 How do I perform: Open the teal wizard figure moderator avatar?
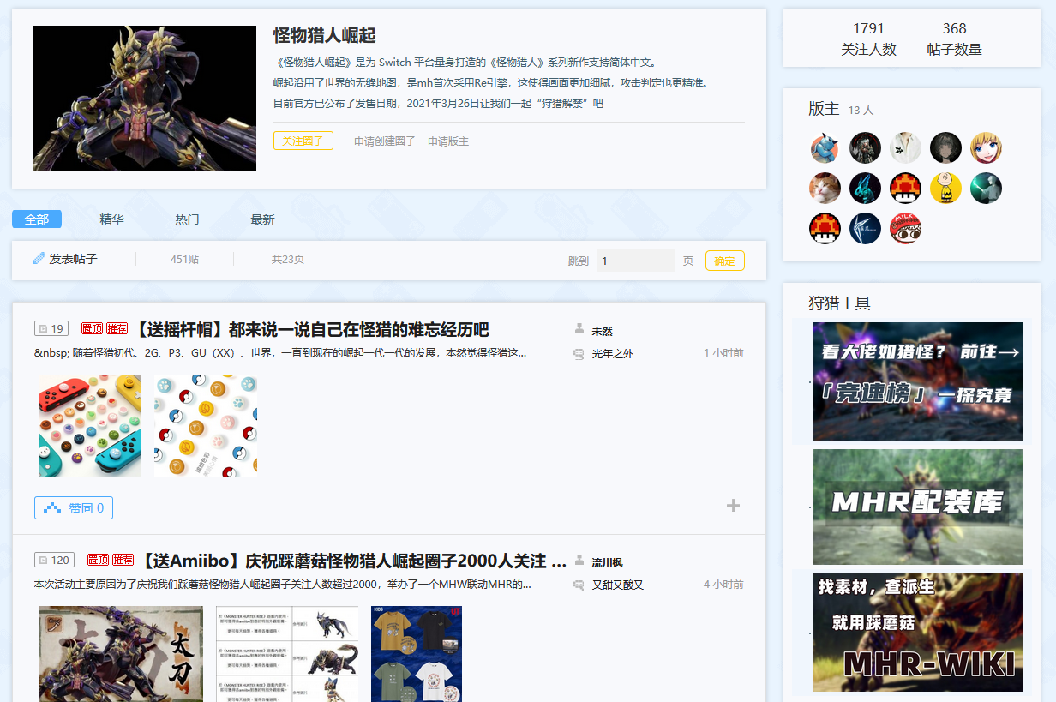click(x=986, y=189)
